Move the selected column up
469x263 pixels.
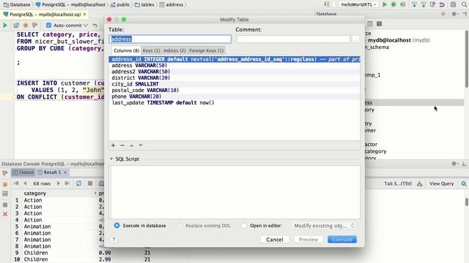point(132,145)
